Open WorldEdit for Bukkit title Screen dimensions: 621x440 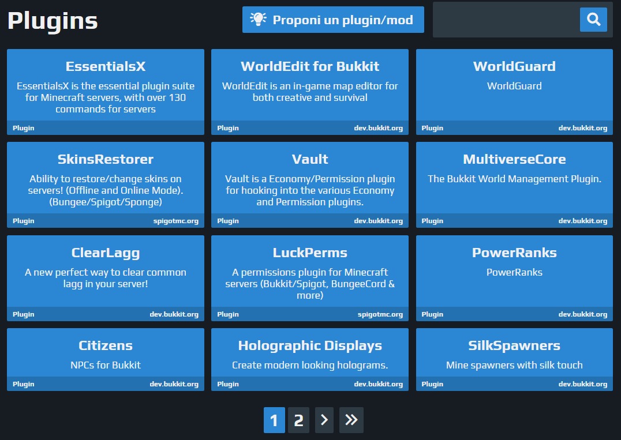(x=310, y=66)
